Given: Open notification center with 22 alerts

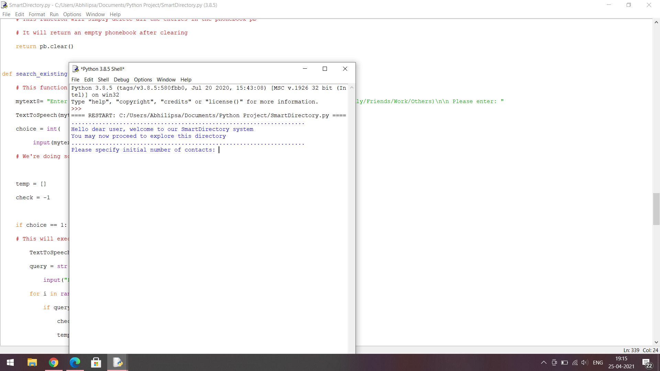Looking at the screenshot, I should tap(647, 363).
